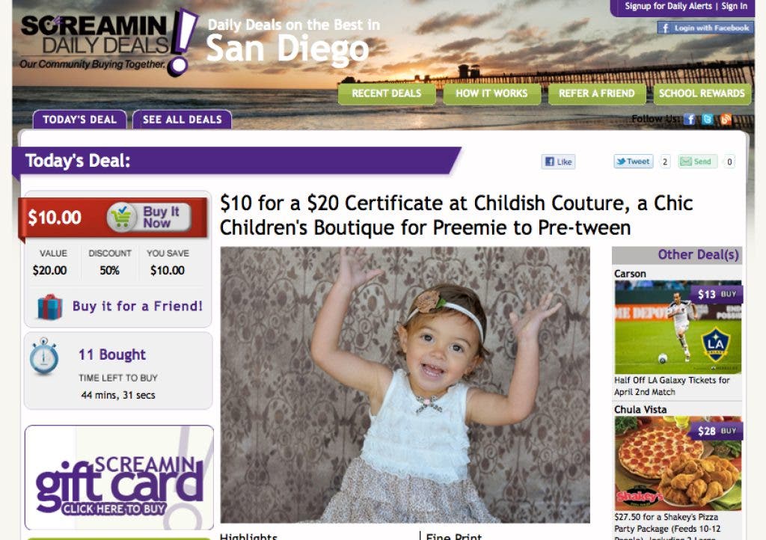
Task: Click the Signup for Daily Alerts link
Action: tap(668, 6)
